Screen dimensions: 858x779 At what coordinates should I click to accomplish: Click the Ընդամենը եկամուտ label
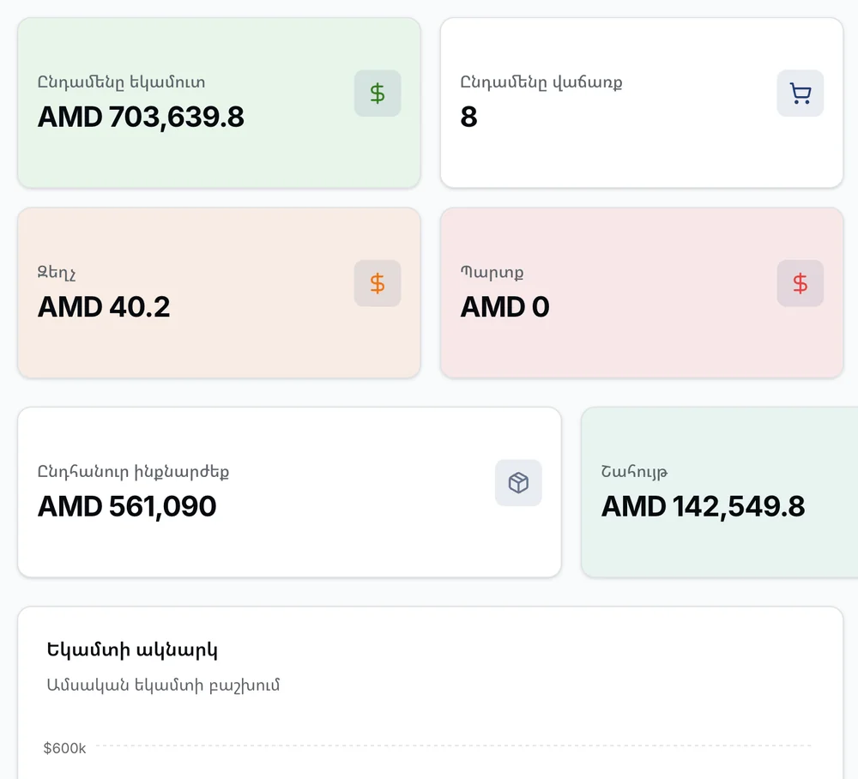[x=122, y=82]
